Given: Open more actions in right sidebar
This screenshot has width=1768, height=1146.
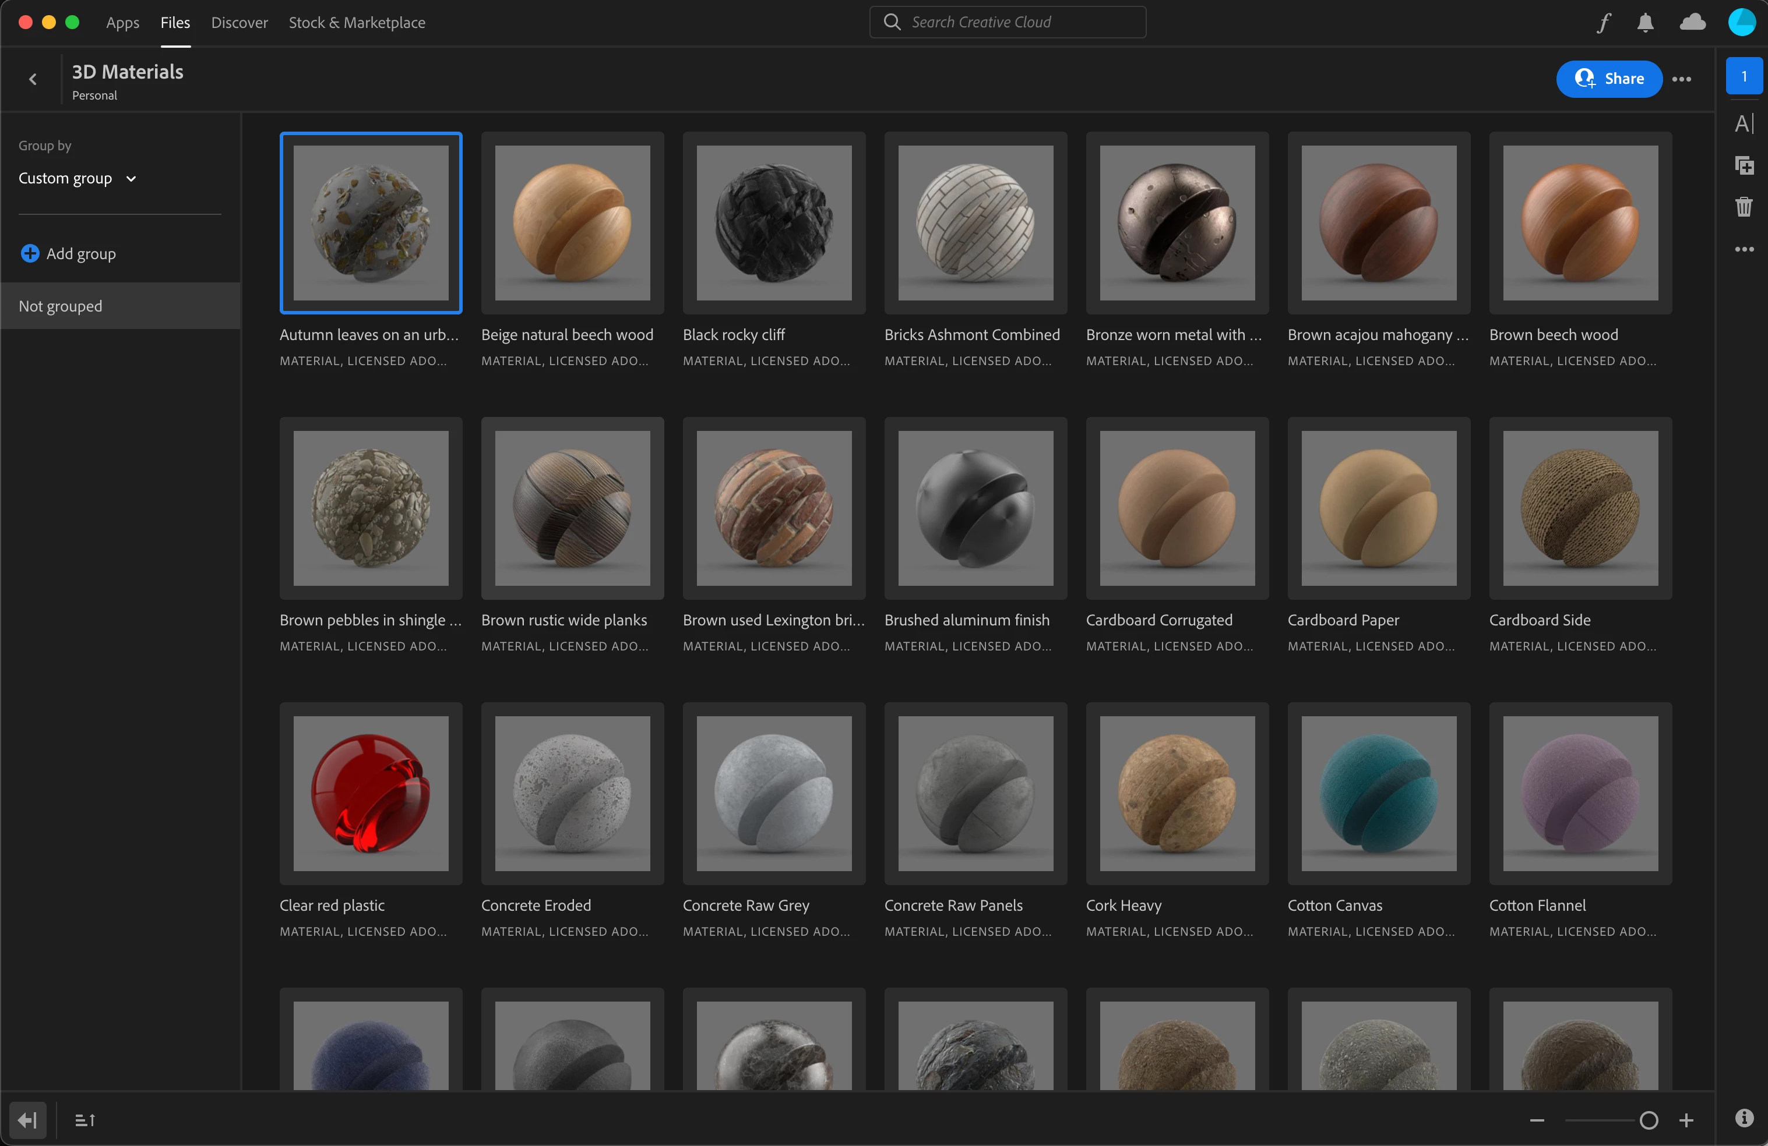Looking at the screenshot, I should click(1744, 249).
